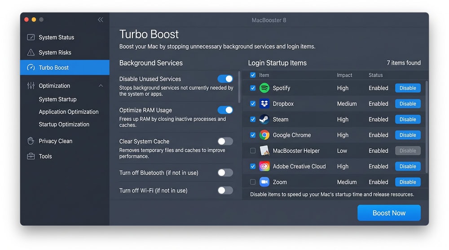Click '7 items found' text
The image size is (449, 250).
(x=404, y=63)
